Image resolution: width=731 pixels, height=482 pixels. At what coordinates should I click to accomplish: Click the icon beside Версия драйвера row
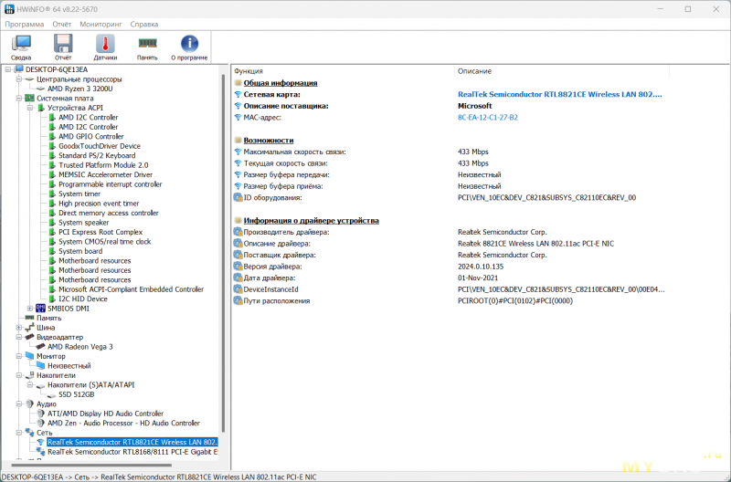(238, 267)
